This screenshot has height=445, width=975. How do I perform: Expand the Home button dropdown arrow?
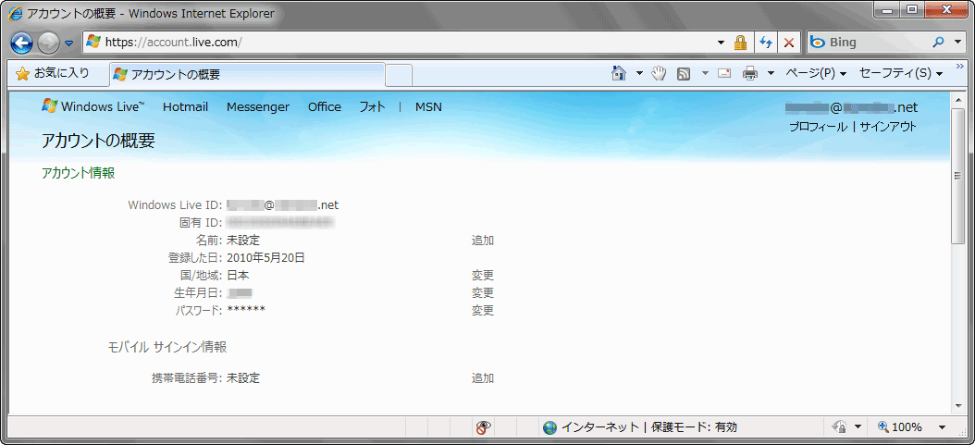(x=639, y=74)
